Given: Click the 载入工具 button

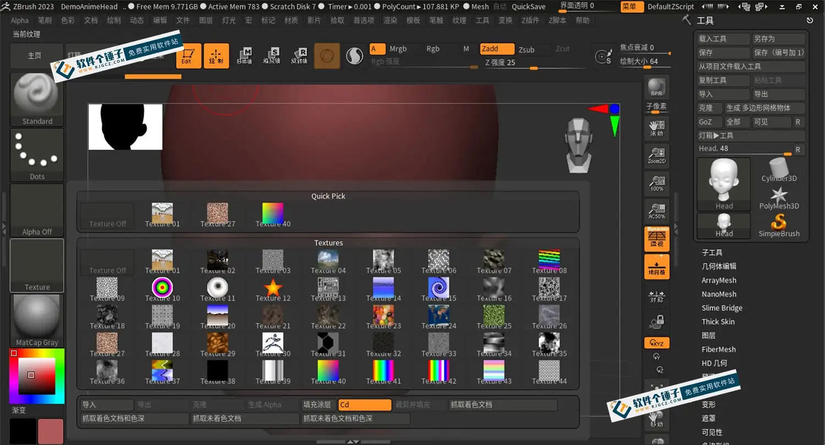Looking at the screenshot, I should 724,39.
